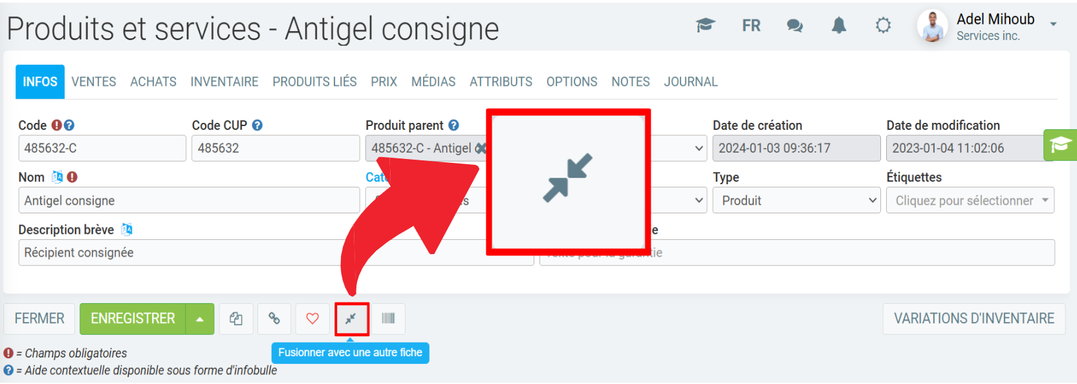Open the Étiquettes selection dropdown

tap(970, 200)
